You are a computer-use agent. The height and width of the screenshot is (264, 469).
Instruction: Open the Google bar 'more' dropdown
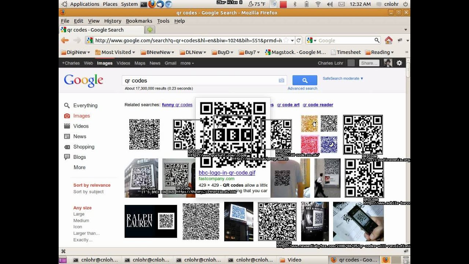pos(187,63)
